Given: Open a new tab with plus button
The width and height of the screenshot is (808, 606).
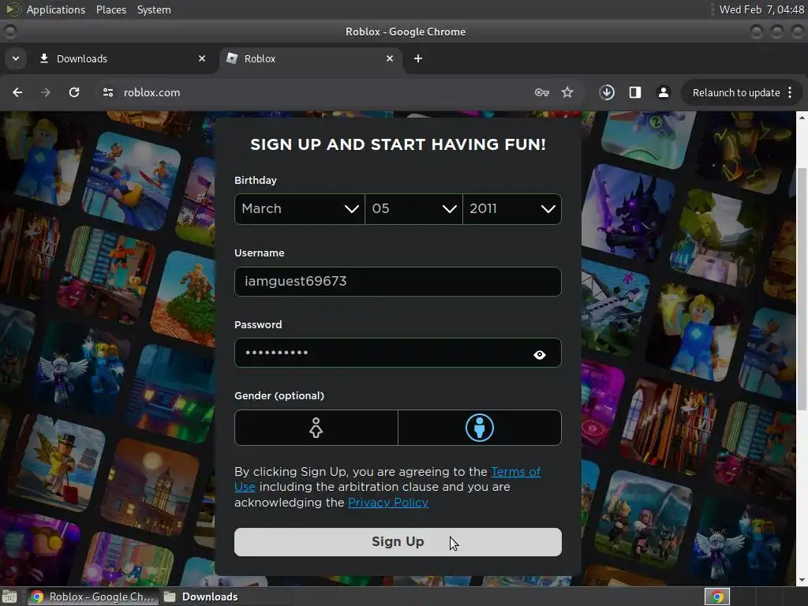Looking at the screenshot, I should click(x=418, y=58).
